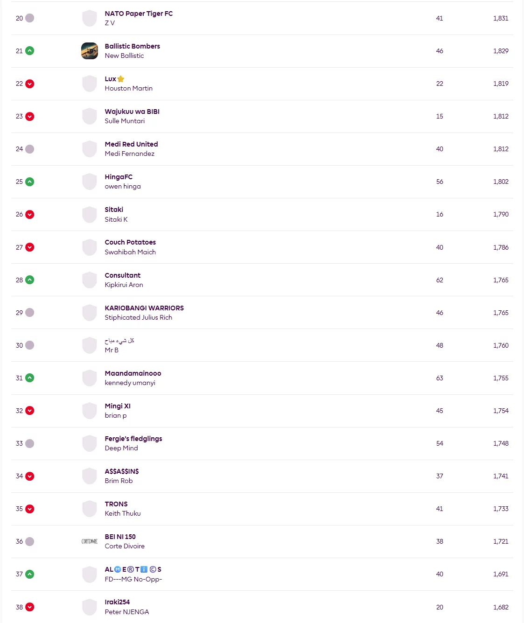Click green up arrow at rank 21
This screenshot has height=623, width=524.
click(x=30, y=51)
